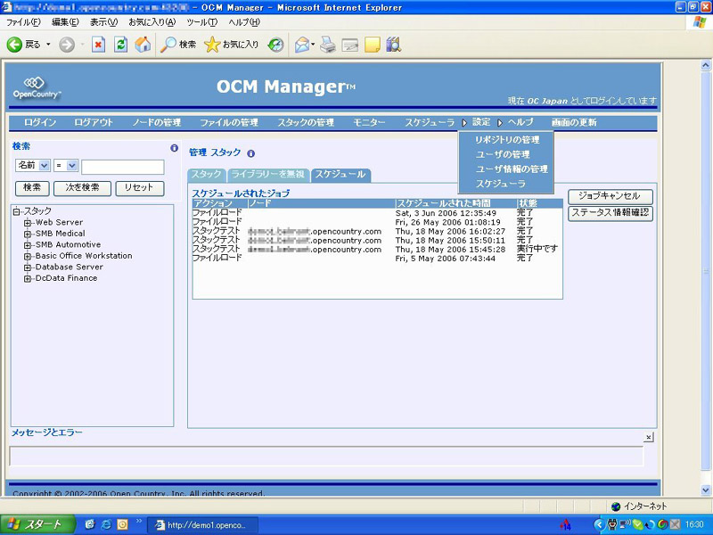Click ログアウト in navigation bar

94,122
